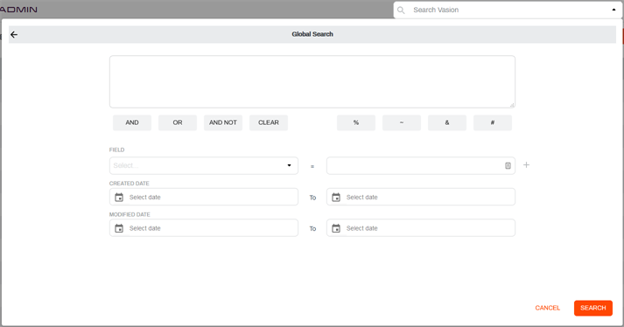624x327 pixels.
Task: Click the field value input box
Action: [x=421, y=165]
